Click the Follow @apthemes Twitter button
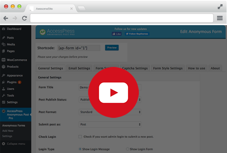Image resolution: width=227 pixels, height=153 pixels. tap(137, 34)
